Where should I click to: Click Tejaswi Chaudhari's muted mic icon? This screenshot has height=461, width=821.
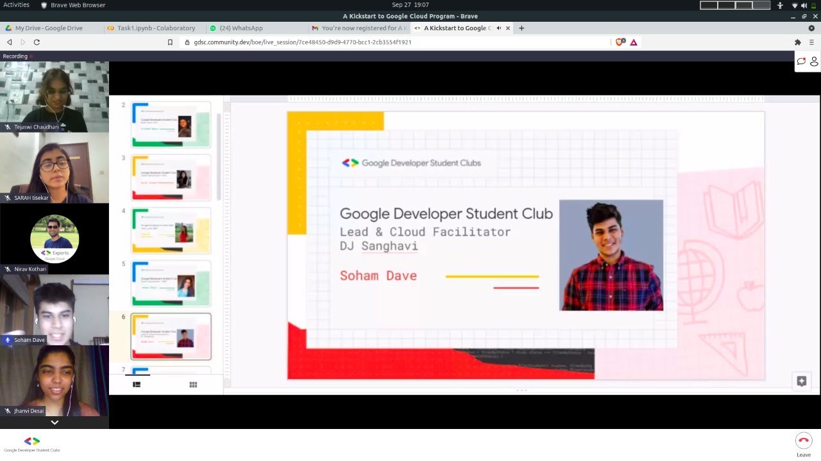click(x=8, y=127)
